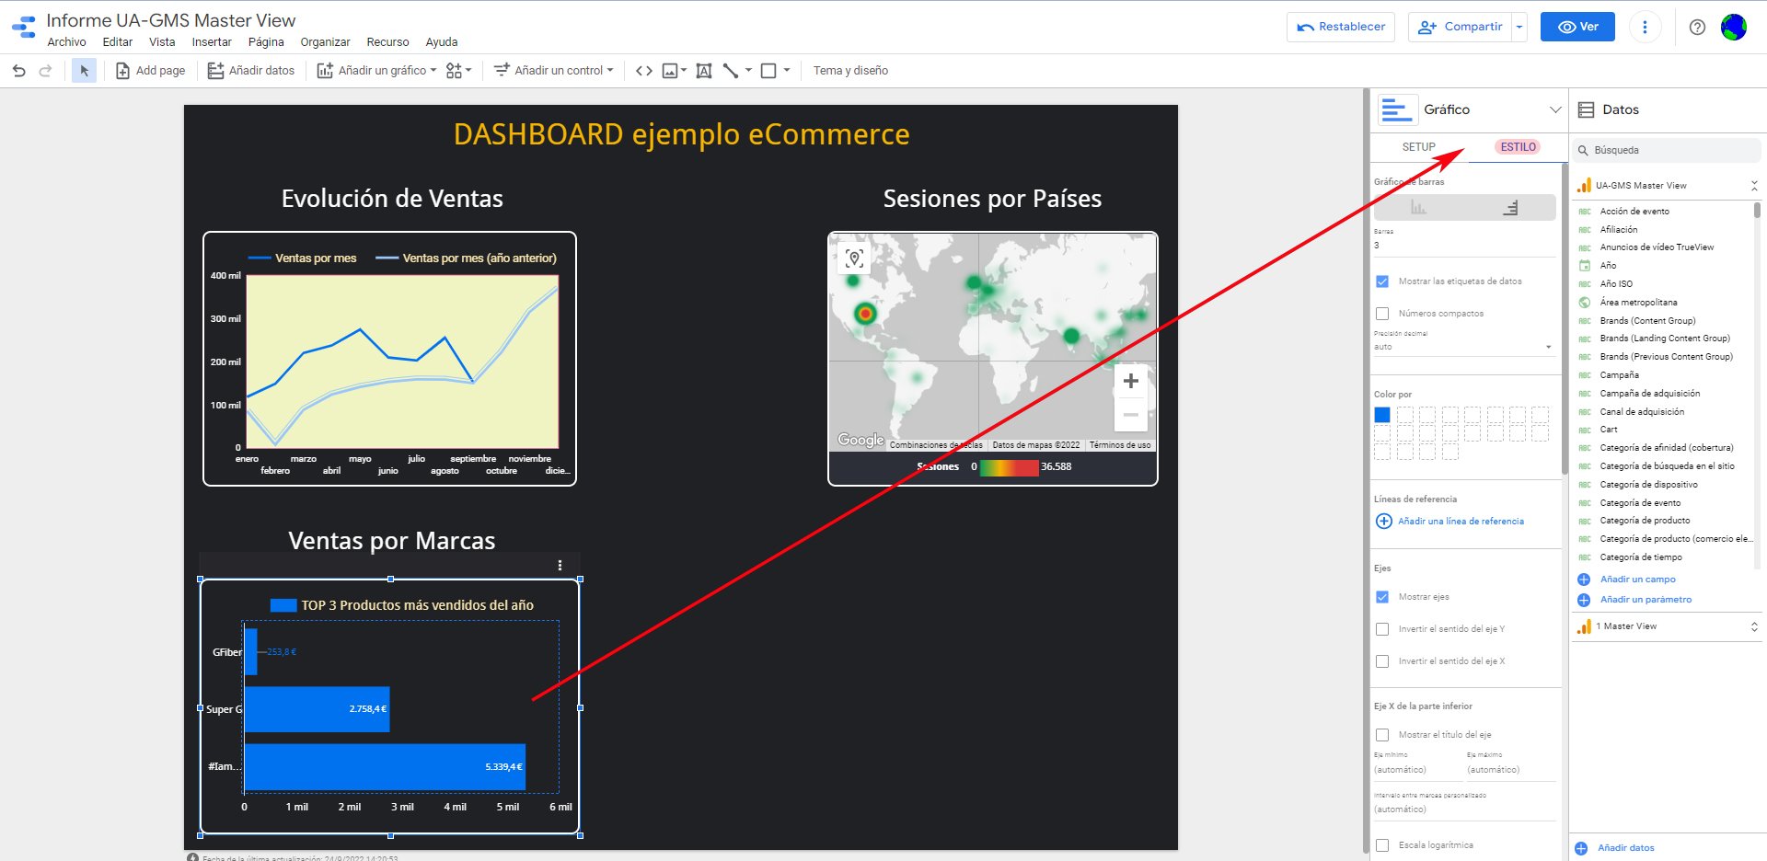Open the Añadir un control dropdown

[553, 71]
